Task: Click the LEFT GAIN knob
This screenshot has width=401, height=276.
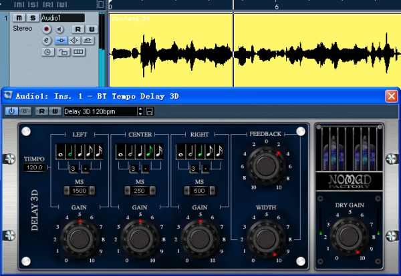Action: [80, 239]
